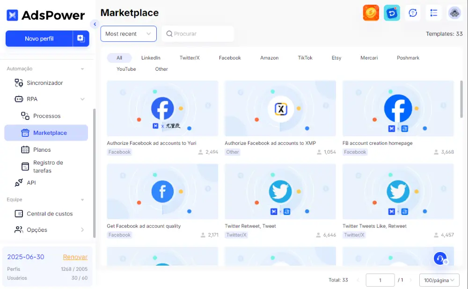Open Get Facebook ad account quality thumbnail
This screenshot has width=468, height=289.
162,192
